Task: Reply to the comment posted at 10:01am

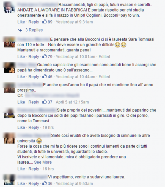Action: [34, 57]
